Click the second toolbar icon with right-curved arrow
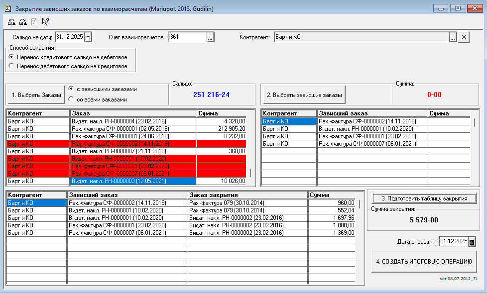 [x=23, y=22]
